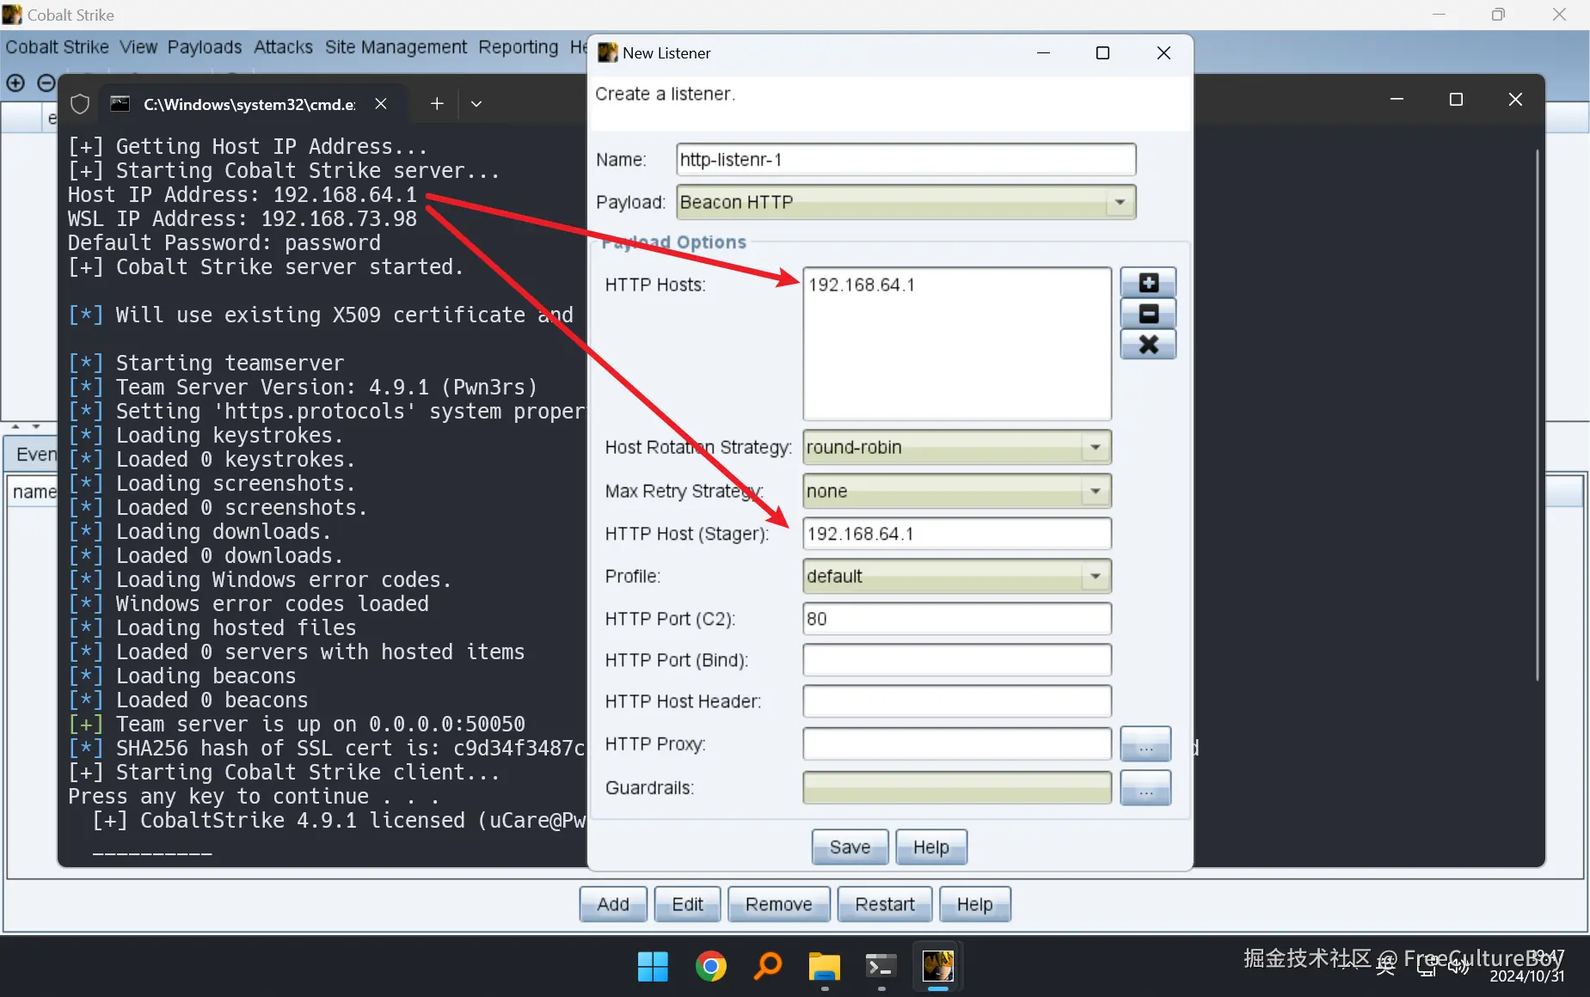Open the Attacks menu
1590x997 pixels.
283,47
